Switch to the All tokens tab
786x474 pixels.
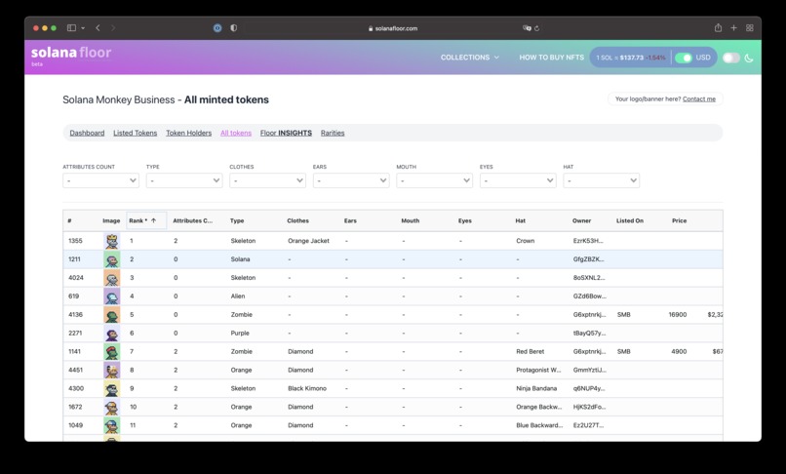[236, 133]
